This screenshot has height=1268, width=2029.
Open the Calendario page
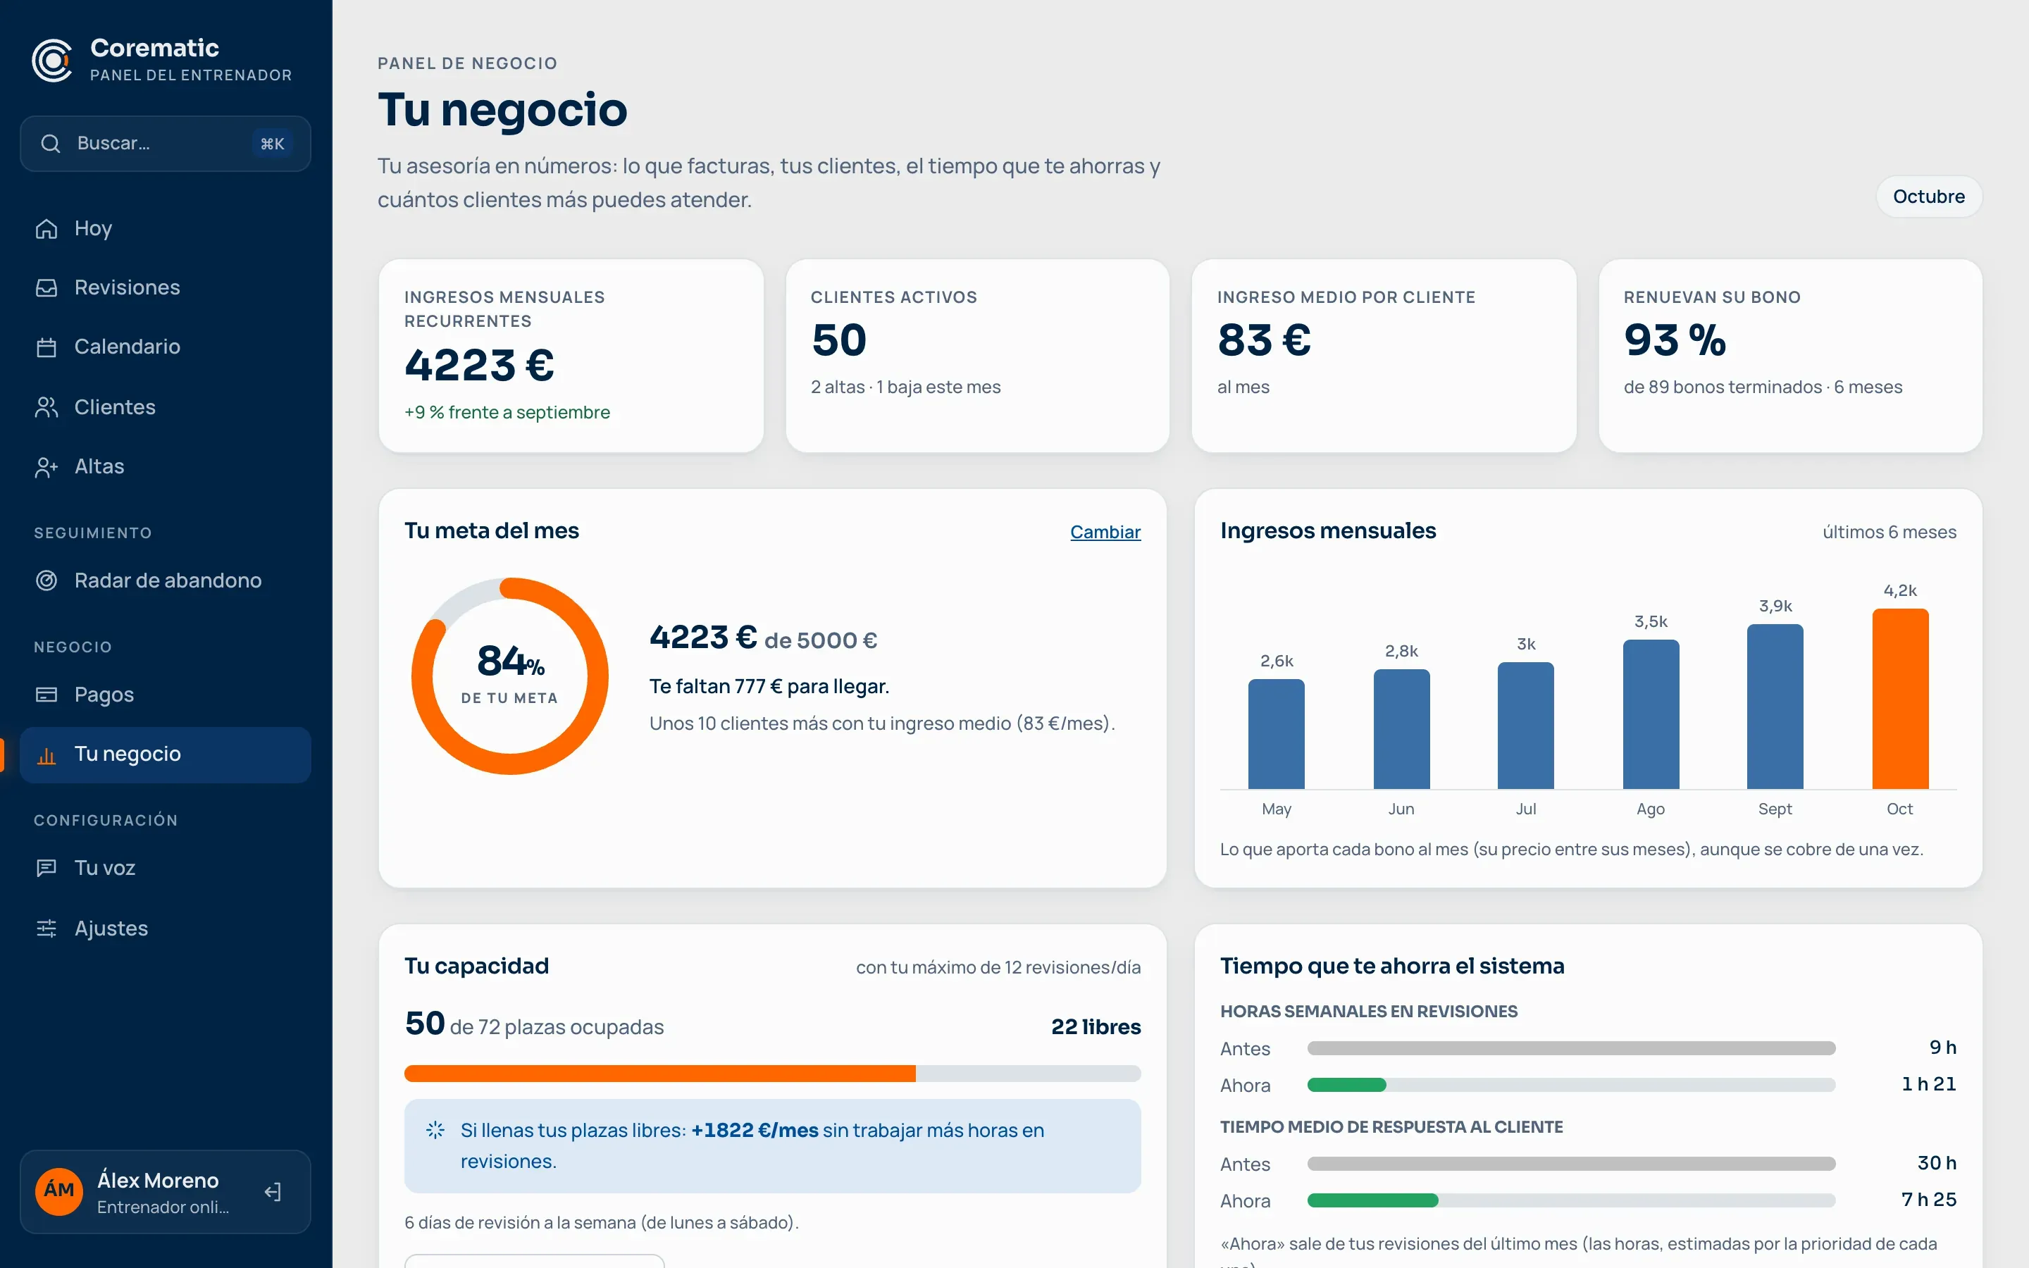click(165, 347)
